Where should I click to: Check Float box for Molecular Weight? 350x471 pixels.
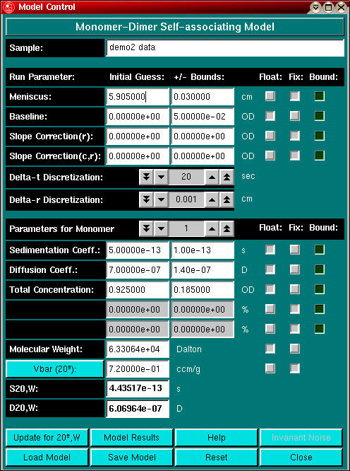tap(270, 349)
